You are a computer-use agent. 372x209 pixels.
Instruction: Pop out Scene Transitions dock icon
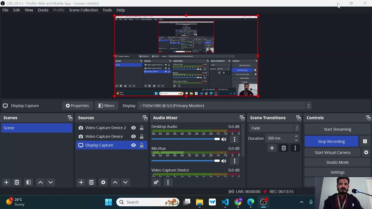tap(298, 118)
